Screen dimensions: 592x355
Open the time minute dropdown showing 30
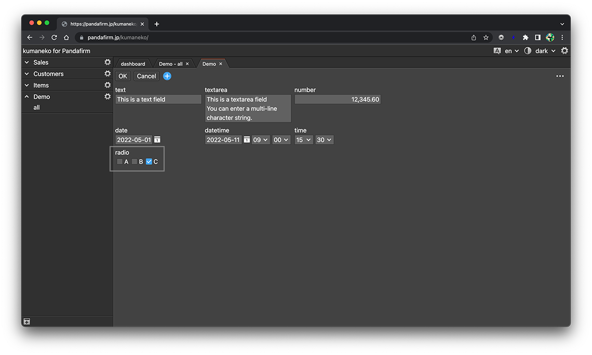pos(324,140)
